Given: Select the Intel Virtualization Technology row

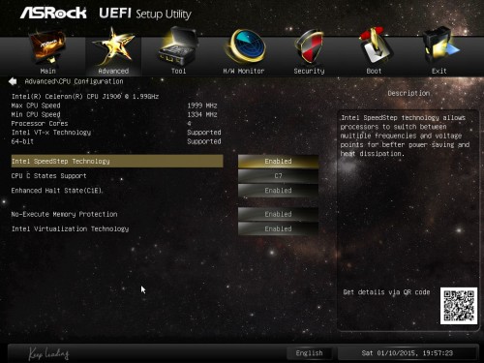Looking at the screenshot, I should click(117, 228).
